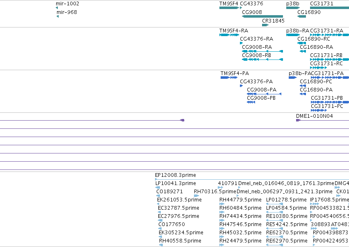Select CG16890 gene label

[x=309, y=12]
